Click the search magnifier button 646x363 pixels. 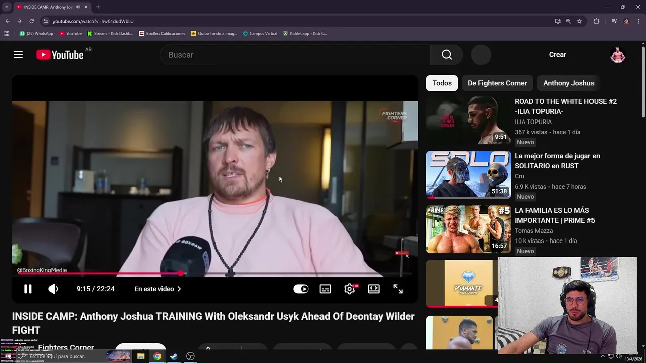pos(447,55)
